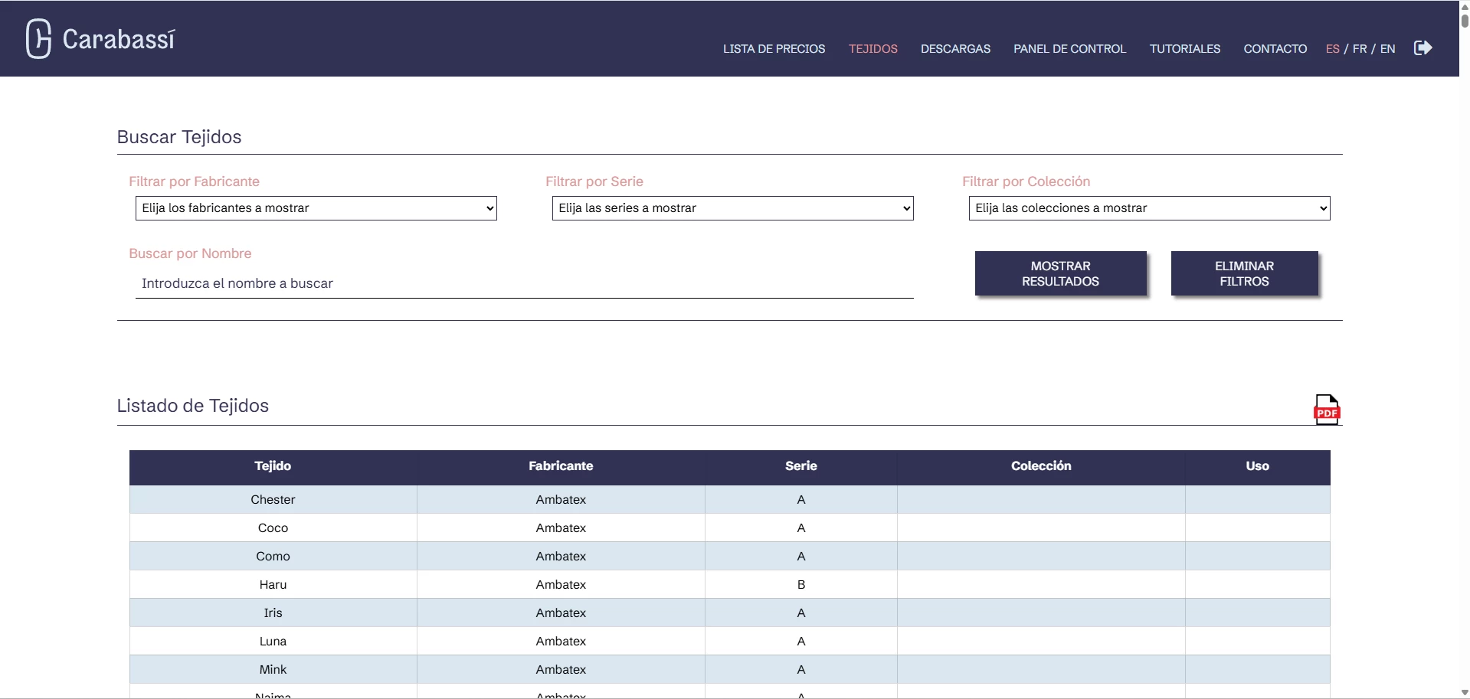Click the Eliminar Filtros button

click(x=1244, y=273)
